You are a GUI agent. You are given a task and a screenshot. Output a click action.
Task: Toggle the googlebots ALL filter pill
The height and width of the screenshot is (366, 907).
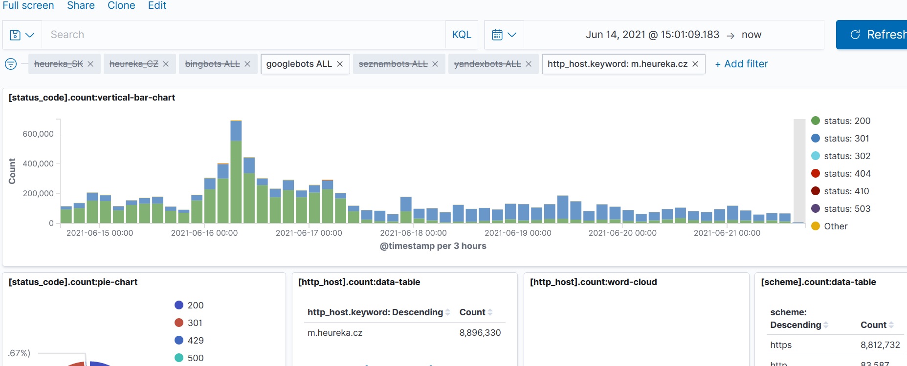click(299, 64)
